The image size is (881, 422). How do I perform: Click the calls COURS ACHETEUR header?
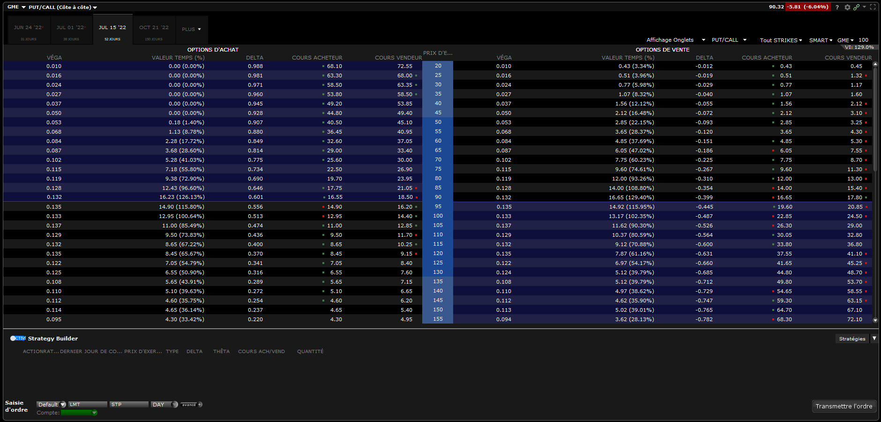pos(317,58)
